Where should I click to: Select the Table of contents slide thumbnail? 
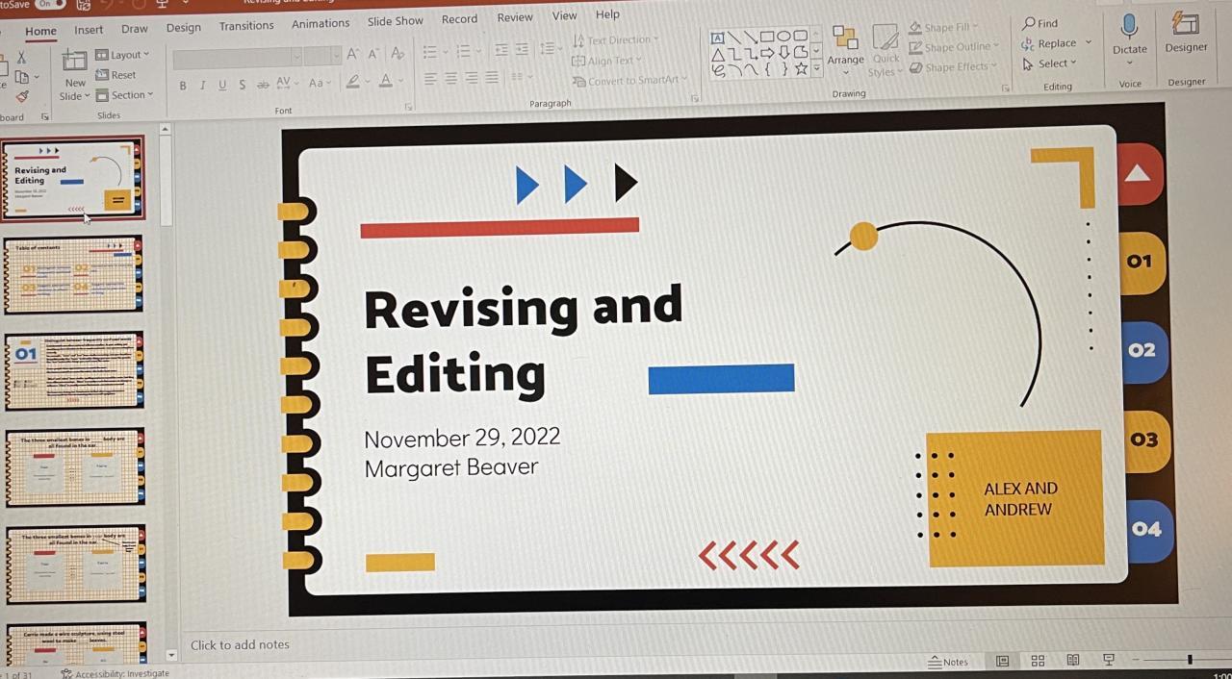[74, 274]
